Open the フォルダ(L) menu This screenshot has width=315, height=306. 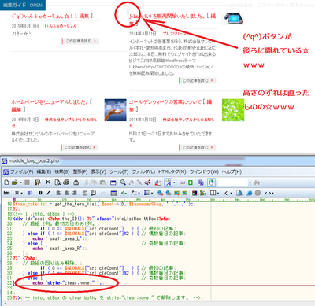(x=143, y=172)
